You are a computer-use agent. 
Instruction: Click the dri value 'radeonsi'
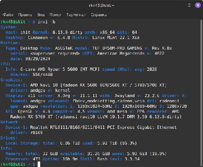tap(169, 101)
